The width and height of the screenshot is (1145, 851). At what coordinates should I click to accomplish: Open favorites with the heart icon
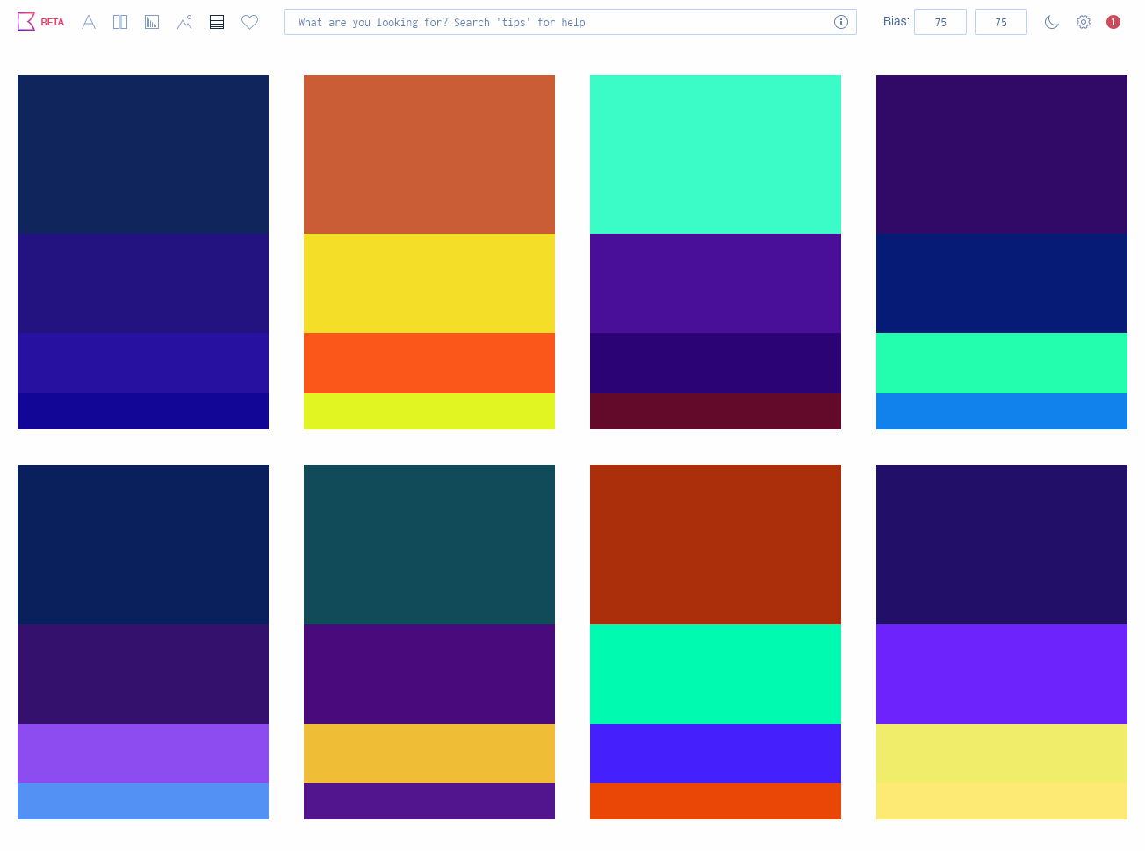(249, 22)
